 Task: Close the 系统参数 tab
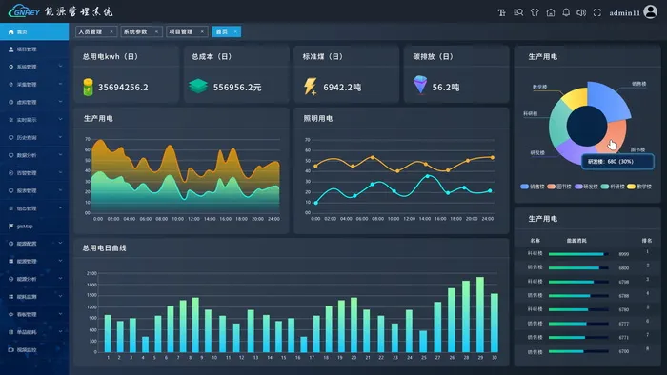coord(156,31)
